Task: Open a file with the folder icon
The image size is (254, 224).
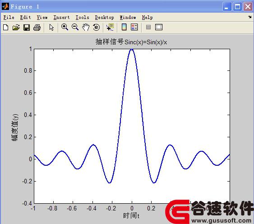Action: (x=16, y=27)
